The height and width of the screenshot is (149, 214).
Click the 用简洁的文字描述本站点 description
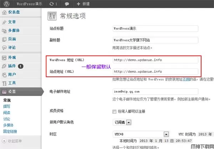[x=132, y=48]
